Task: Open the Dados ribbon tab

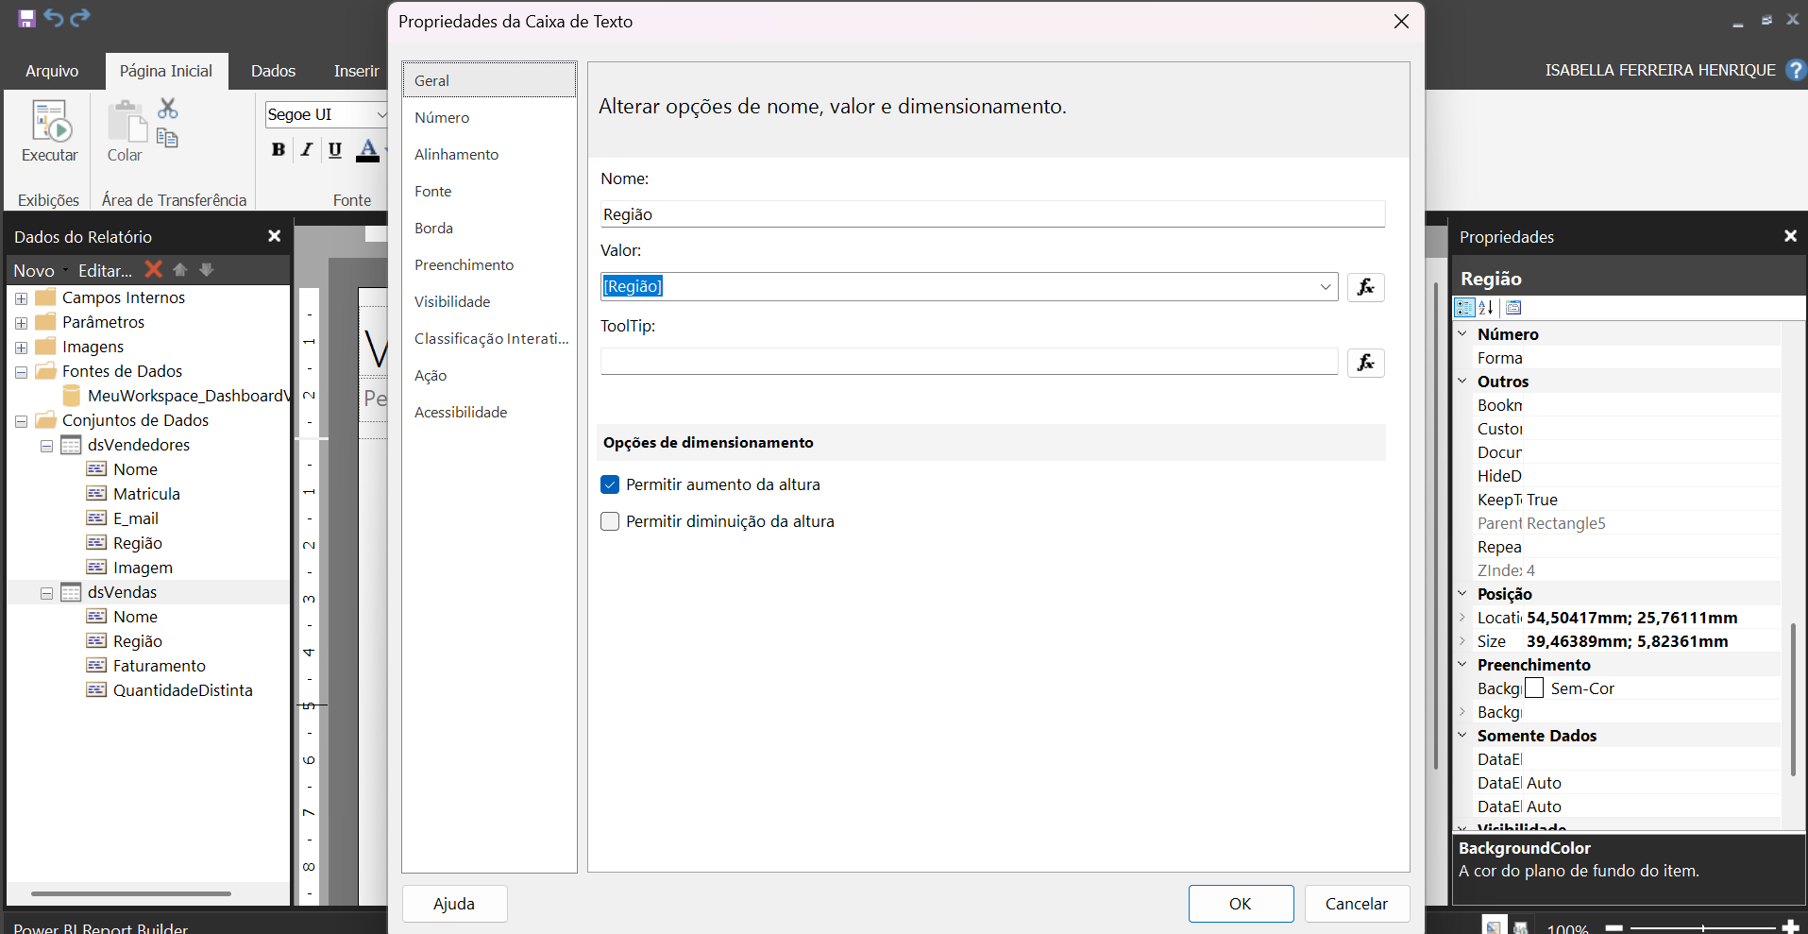Action: point(273,71)
